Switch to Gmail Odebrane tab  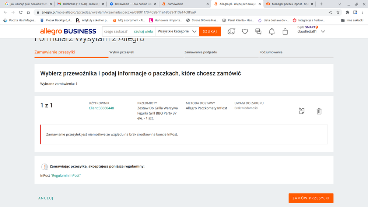pos(81,4)
